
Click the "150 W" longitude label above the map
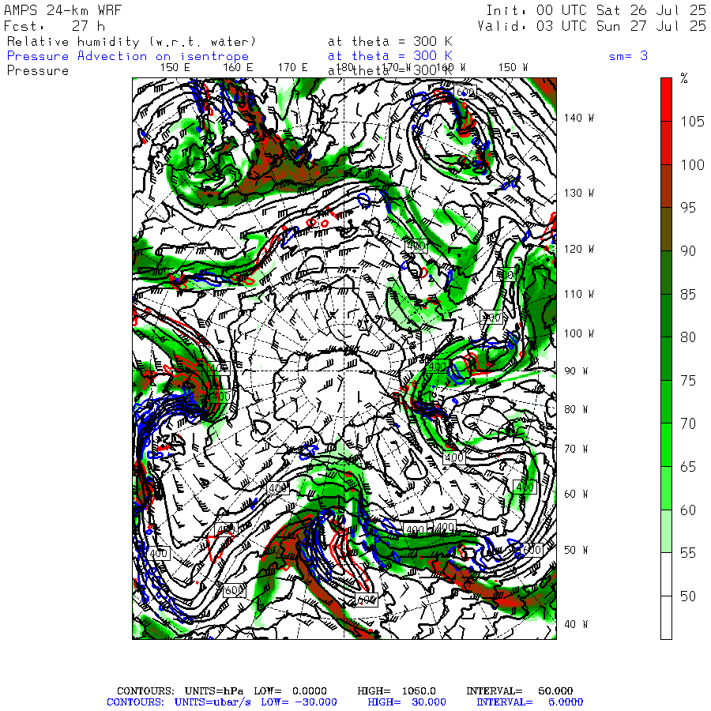tap(513, 68)
